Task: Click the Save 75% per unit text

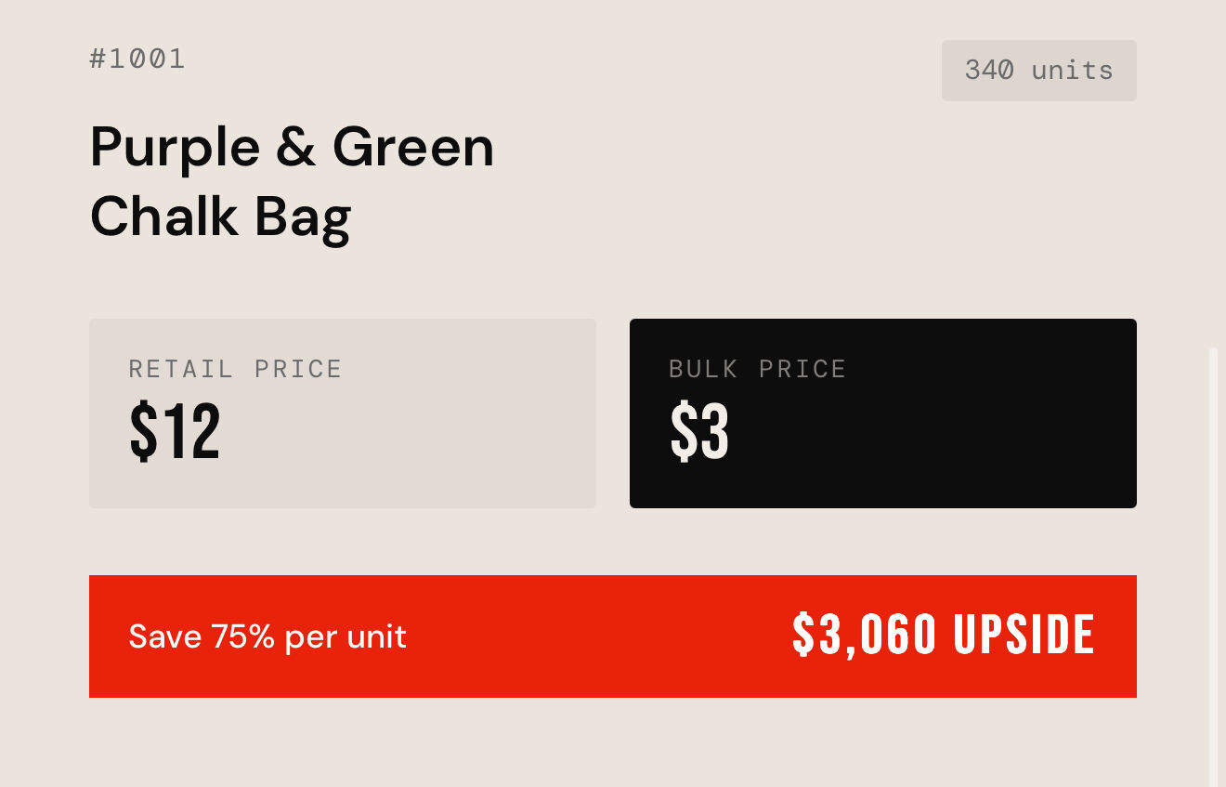Action: pos(267,636)
